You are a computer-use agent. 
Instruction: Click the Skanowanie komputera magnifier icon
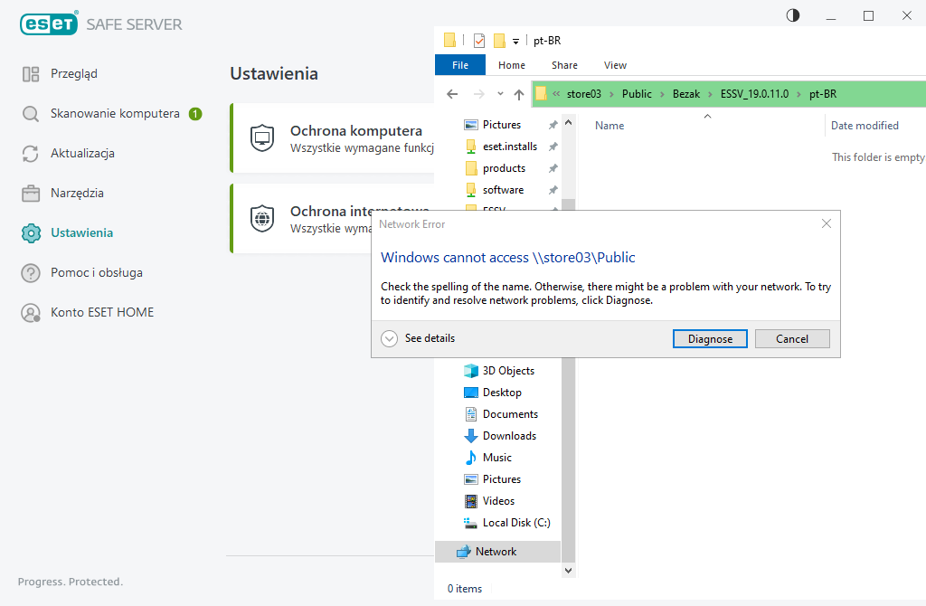point(31,114)
